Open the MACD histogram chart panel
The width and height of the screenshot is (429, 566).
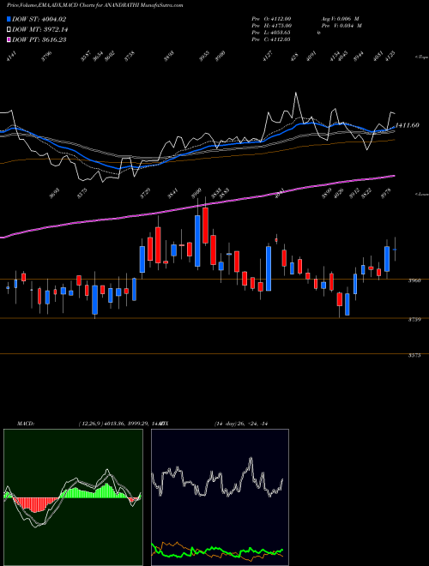(73, 497)
